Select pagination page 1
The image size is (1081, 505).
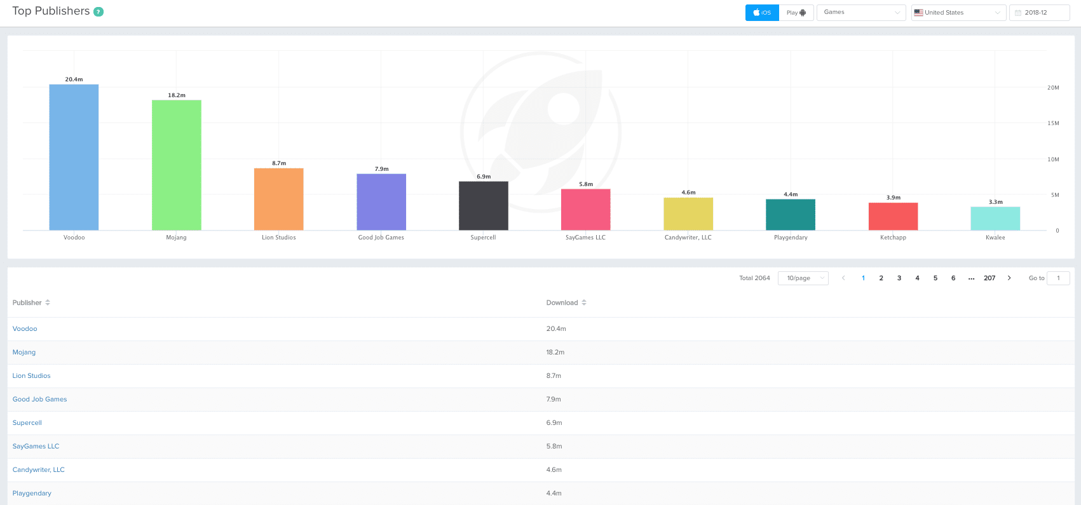coord(863,278)
